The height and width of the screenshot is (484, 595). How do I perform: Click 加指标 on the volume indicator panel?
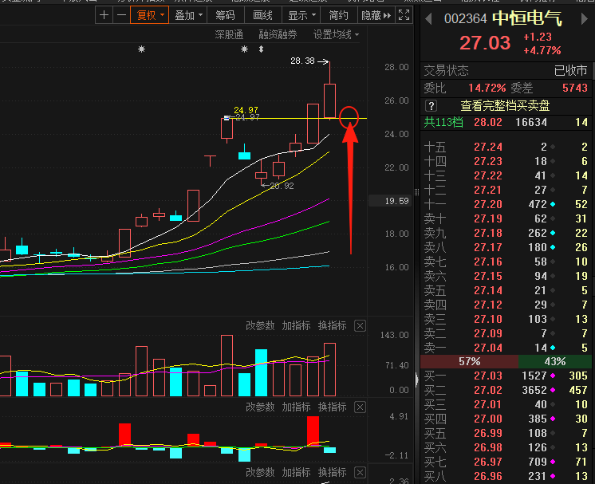tap(296, 325)
